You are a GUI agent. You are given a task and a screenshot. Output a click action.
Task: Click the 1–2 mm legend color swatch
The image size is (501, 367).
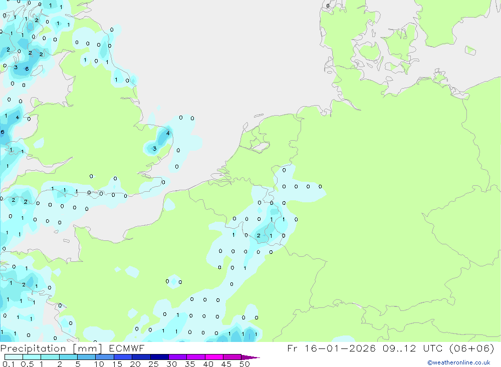pos(50,357)
